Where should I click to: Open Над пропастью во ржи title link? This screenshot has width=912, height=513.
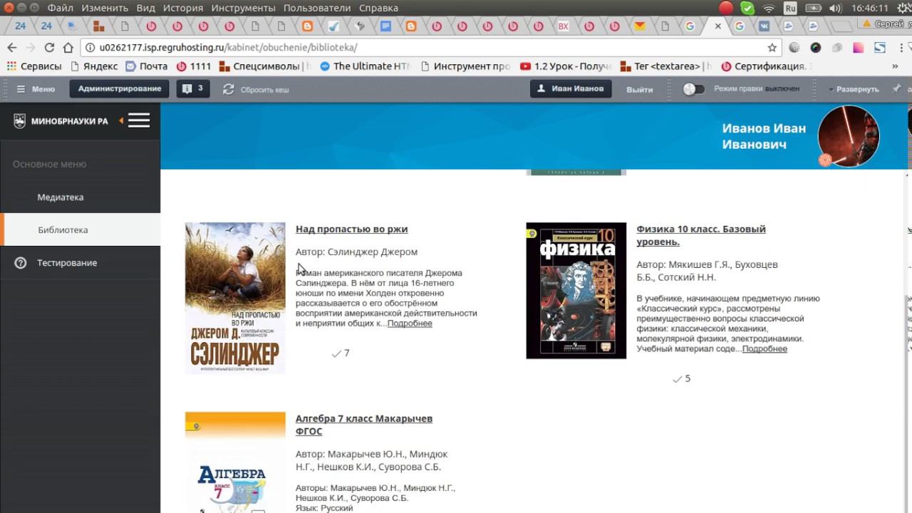352,229
